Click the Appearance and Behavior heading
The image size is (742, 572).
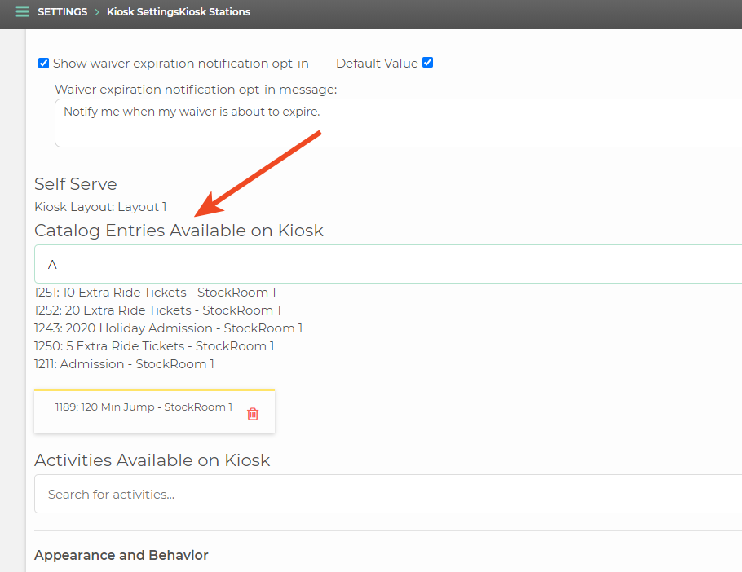121,555
